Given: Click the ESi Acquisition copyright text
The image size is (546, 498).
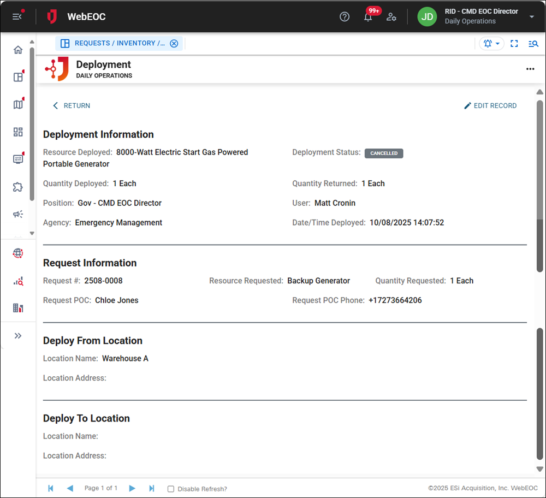Looking at the screenshot, I should coord(483,488).
